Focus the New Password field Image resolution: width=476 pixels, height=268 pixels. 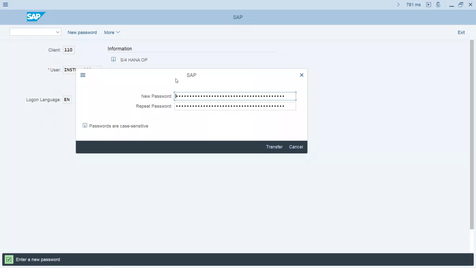click(x=235, y=96)
